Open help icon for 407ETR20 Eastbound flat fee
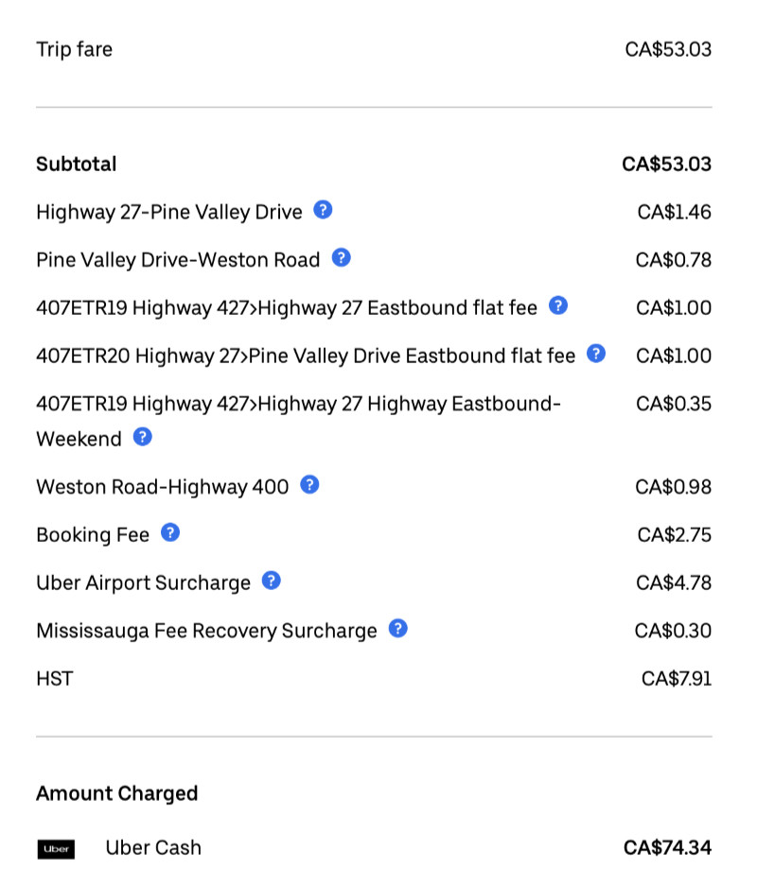This screenshot has width=757, height=886. tap(596, 354)
